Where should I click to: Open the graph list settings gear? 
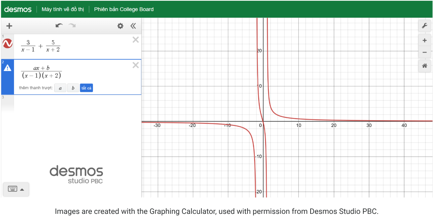click(x=120, y=26)
